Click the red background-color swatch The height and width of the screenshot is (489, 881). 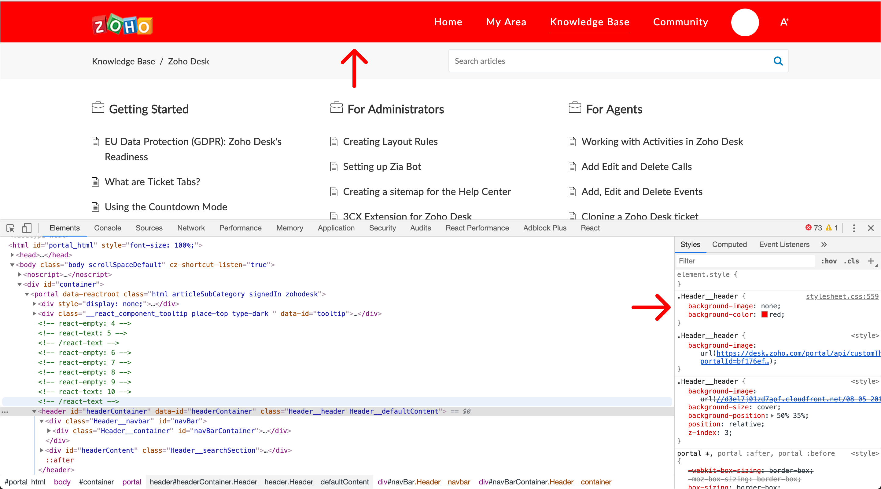(764, 314)
